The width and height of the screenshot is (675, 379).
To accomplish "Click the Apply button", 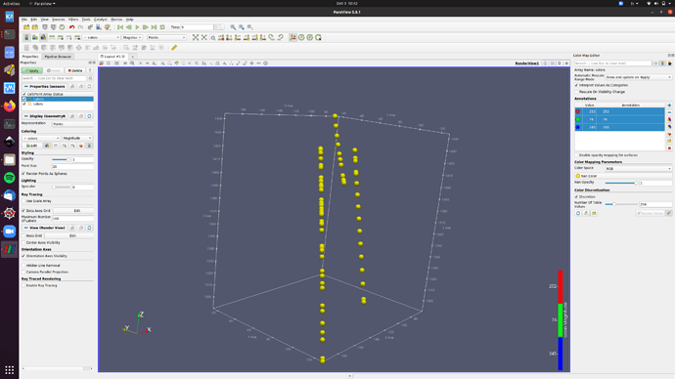I will 32,70.
